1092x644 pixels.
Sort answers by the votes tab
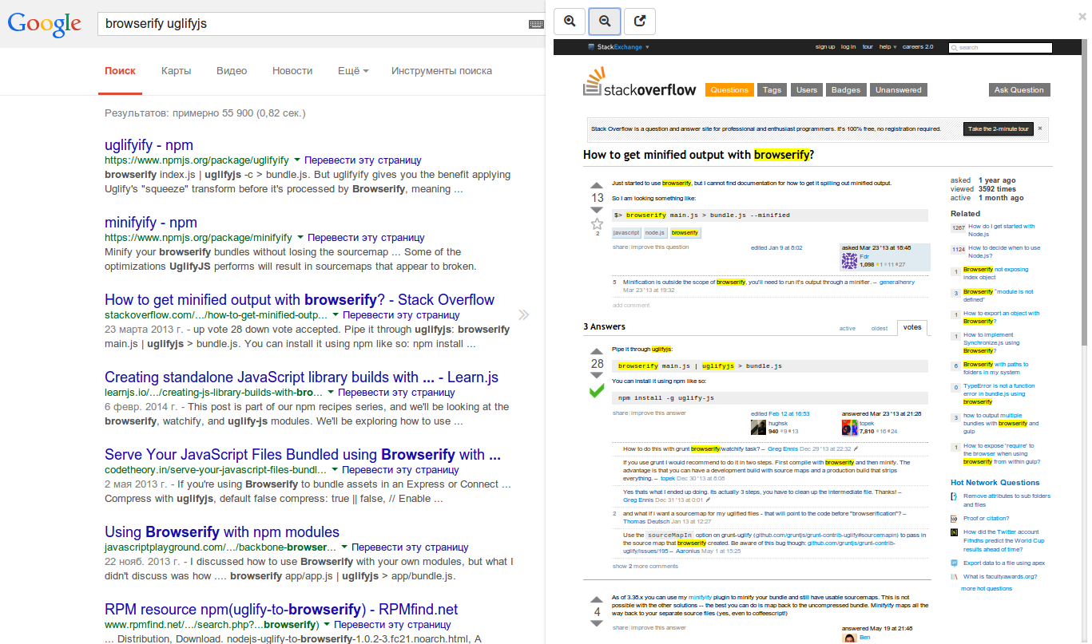coord(911,327)
